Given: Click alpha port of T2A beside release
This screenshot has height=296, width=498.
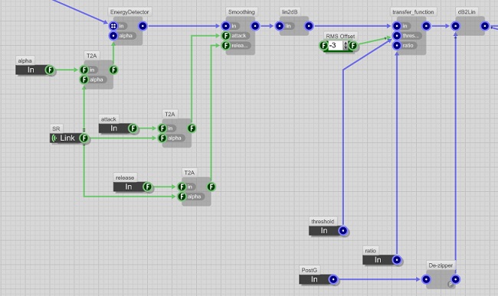Looking at the screenshot, I should [x=182, y=197].
